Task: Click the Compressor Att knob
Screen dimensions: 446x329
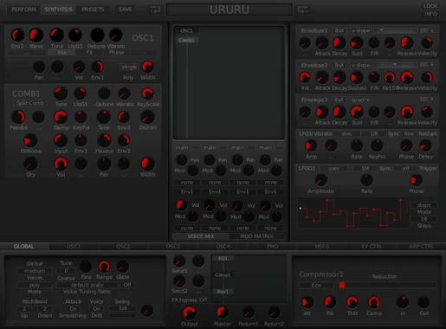Action: (307, 302)
